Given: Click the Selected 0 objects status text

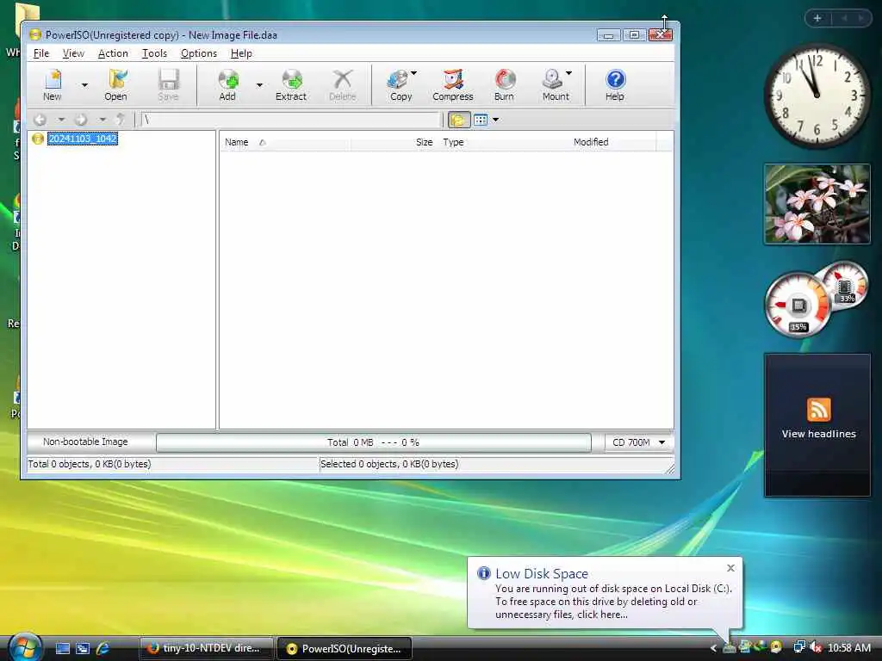Looking at the screenshot, I should [389, 464].
